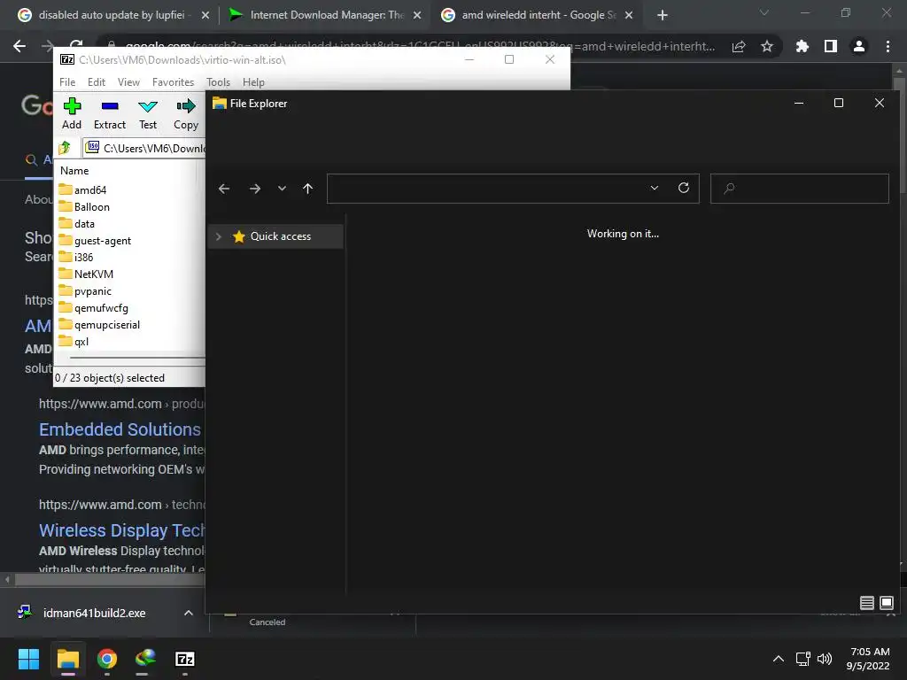This screenshot has height=680, width=907.
Task: Select the i386 folder in 7-Zip
Action: tap(76, 258)
